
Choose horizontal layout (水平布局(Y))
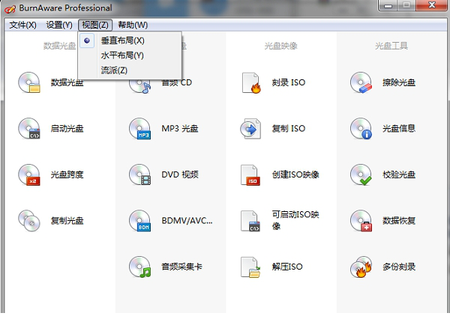tap(122, 55)
